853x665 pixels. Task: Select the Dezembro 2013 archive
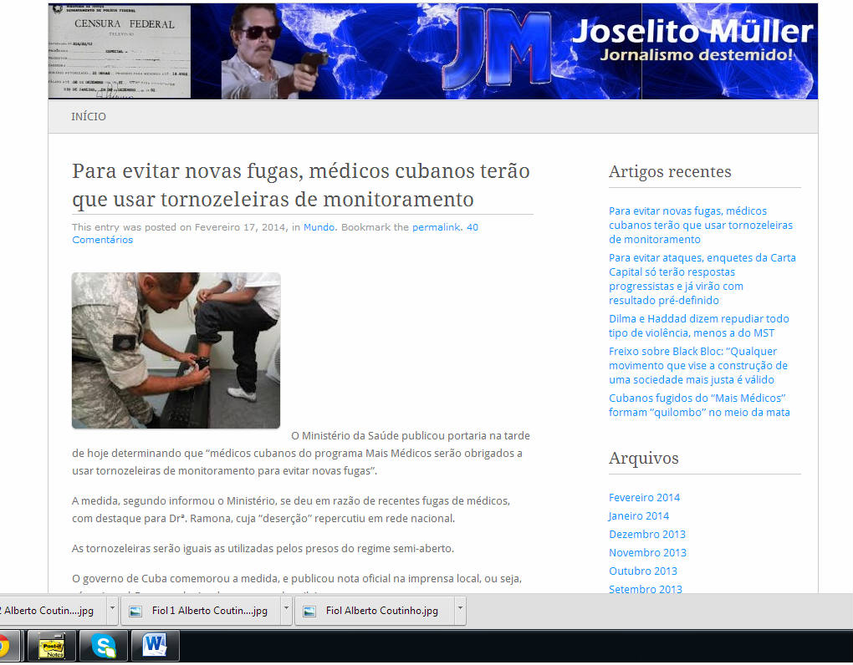pos(646,535)
